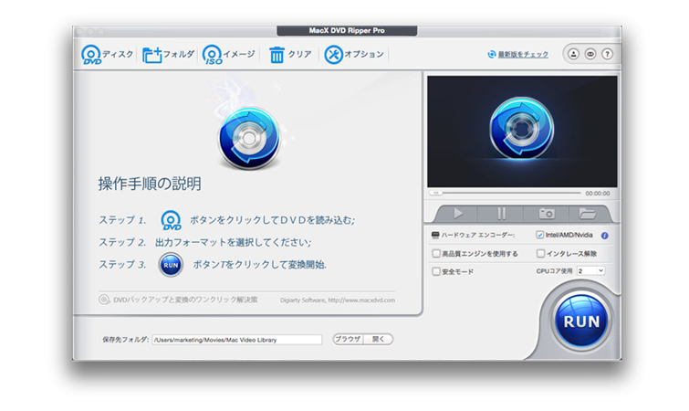
Task: Enable the インタレース解除 checkbox
Action: 540,253
